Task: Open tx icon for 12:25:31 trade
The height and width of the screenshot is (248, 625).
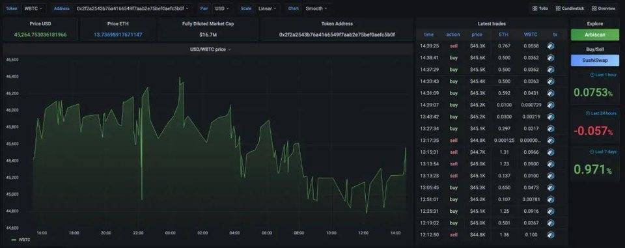Action: (x=551, y=211)
